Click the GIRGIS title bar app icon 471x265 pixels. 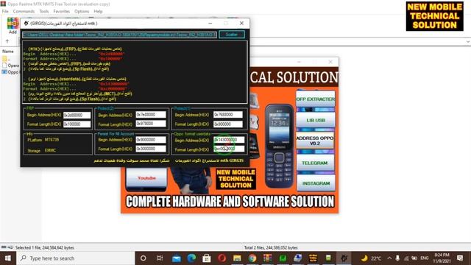coord(26,24)
